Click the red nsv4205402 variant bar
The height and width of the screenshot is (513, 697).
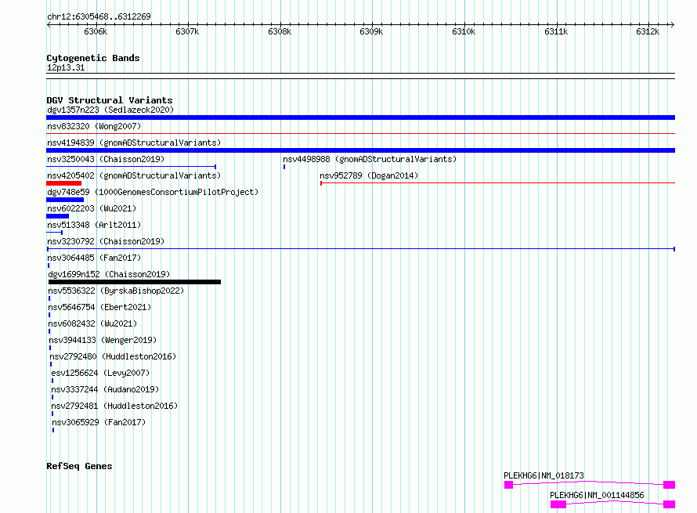(x=64, y=183)
